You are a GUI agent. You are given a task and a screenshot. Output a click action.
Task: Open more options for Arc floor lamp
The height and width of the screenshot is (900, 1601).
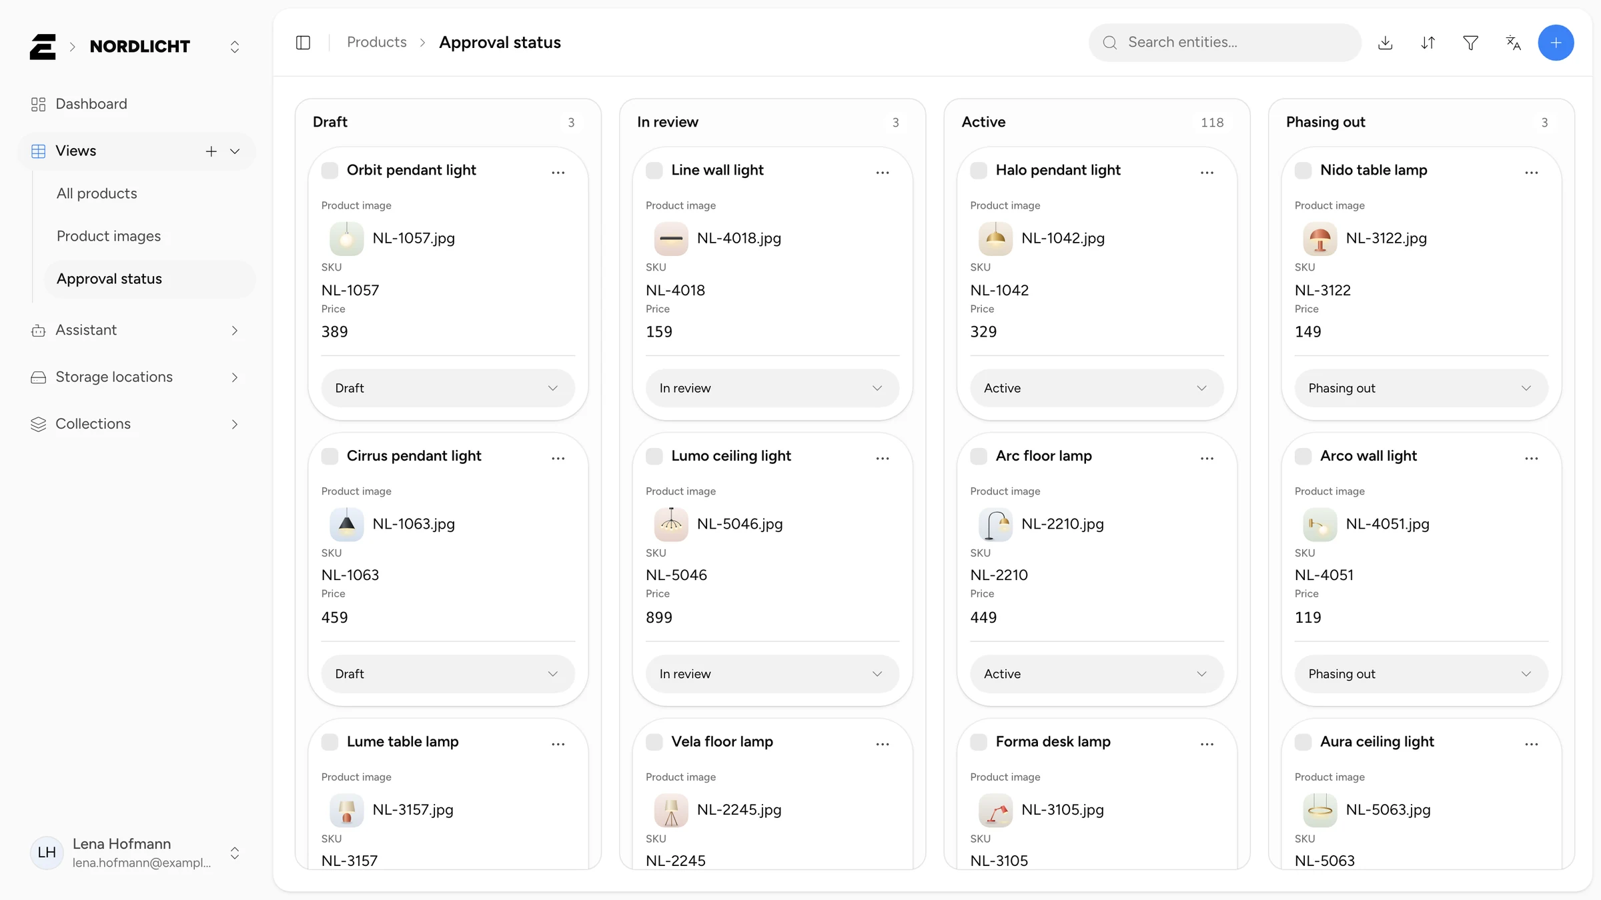tap(1207, 458)
